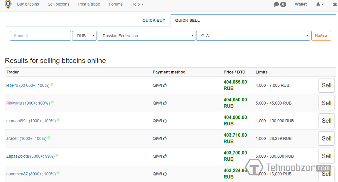The height and width of the screenshot is (182, 338).
Task: Open the Russian Federation country dropdown
Action: [146, 36]
